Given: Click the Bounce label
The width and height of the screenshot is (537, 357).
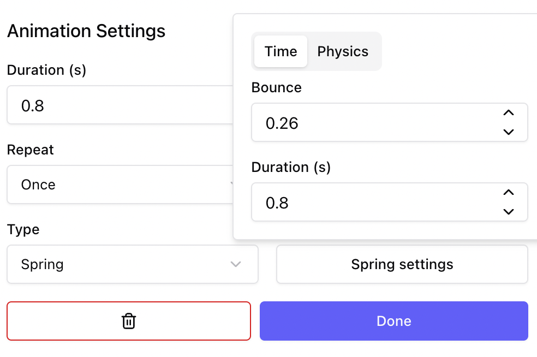Looking at the screenshot, I should tap(276, 87).
